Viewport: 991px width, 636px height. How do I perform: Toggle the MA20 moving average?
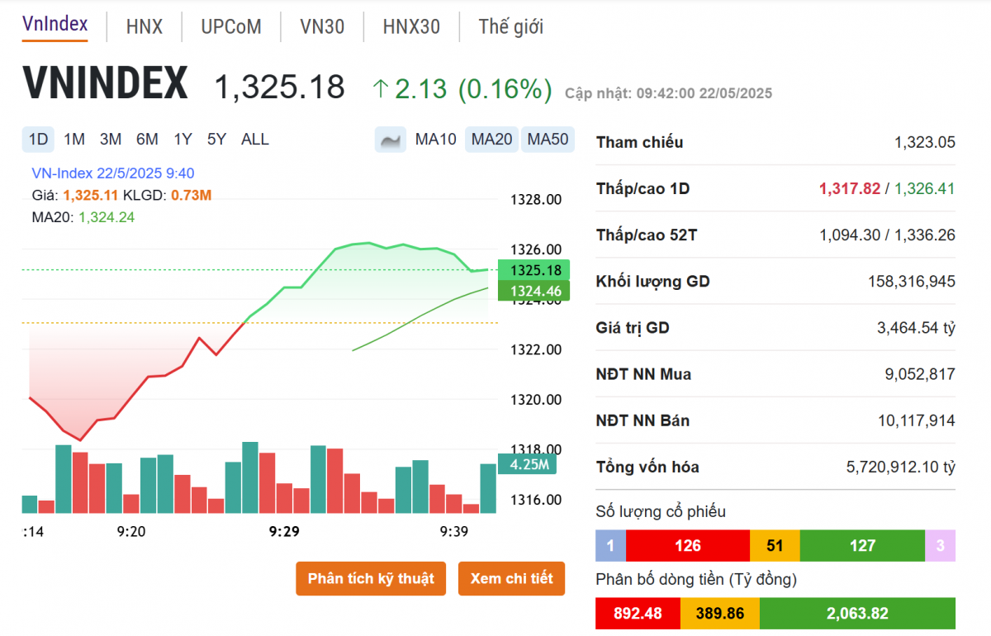(x=491, y=140)
